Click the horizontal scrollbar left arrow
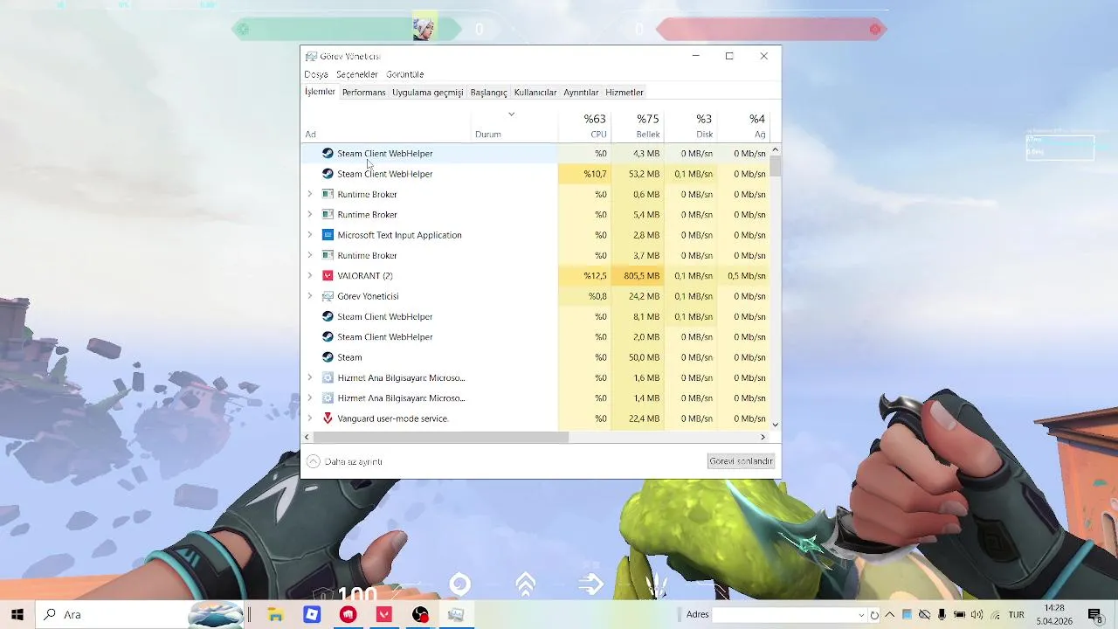 [x=307, y=437]
